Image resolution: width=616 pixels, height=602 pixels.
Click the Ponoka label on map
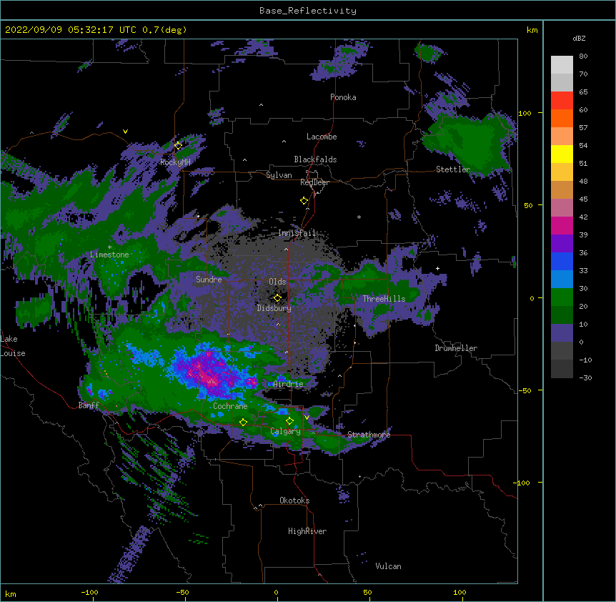343,97
